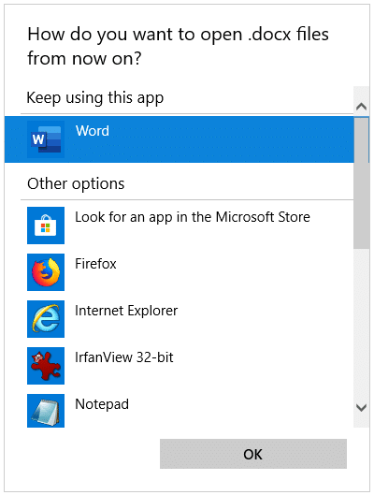The height and width of the screenshot is (495, 374).
Task: Click the scrollbar up arrow
Action: [361, 106]
